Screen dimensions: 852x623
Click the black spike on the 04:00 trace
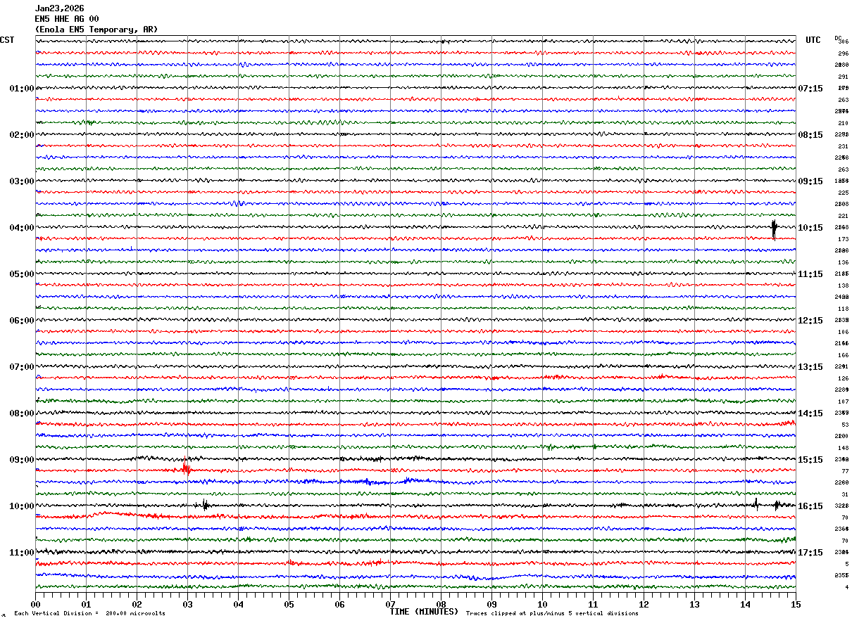point(774,229)
